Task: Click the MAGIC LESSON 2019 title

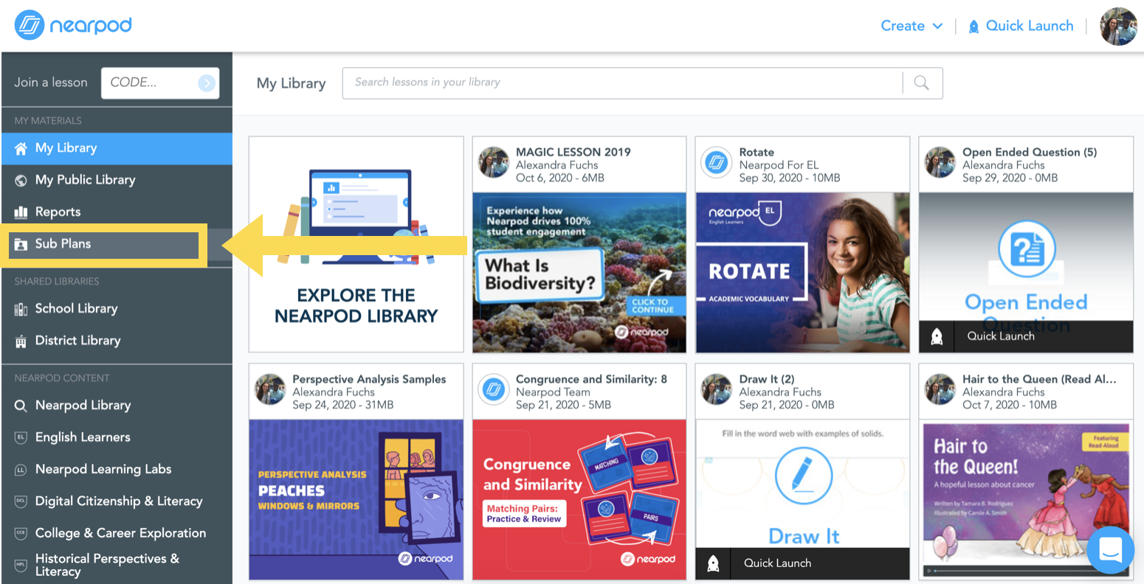Action: (573, 152)
